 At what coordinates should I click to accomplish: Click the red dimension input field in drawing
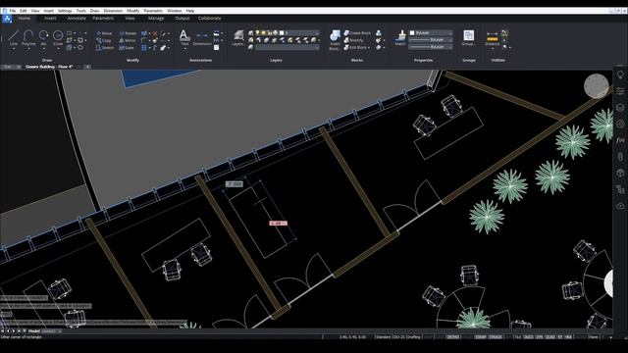(278, 224)
